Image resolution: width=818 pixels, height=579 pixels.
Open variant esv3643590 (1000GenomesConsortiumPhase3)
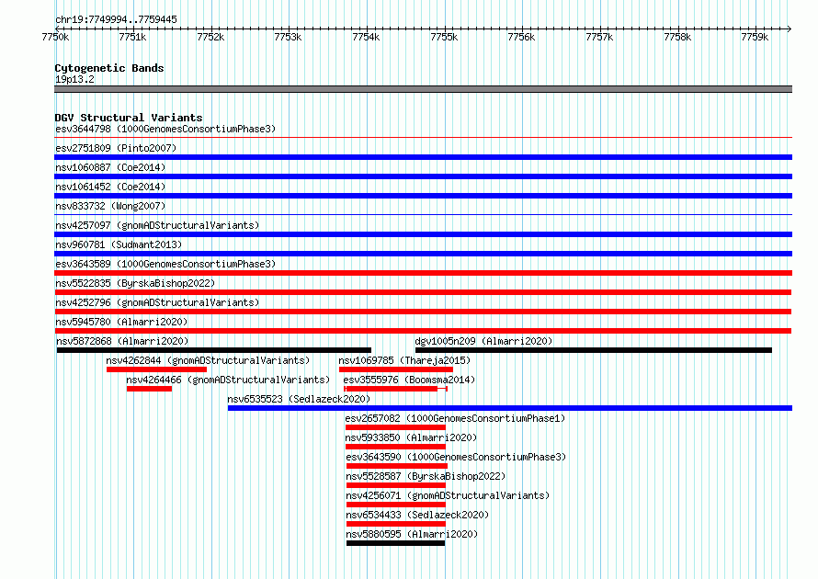[x=456, y=457]
